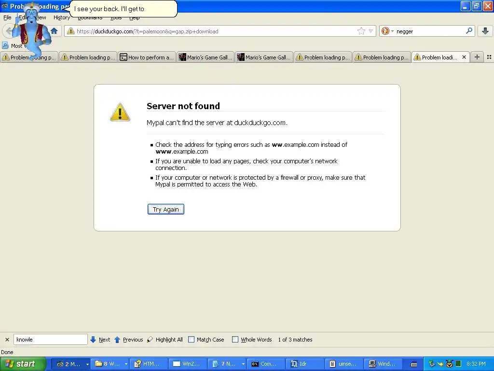Go to the home page icon
494x371 pixels.
[x=54, y=31]
